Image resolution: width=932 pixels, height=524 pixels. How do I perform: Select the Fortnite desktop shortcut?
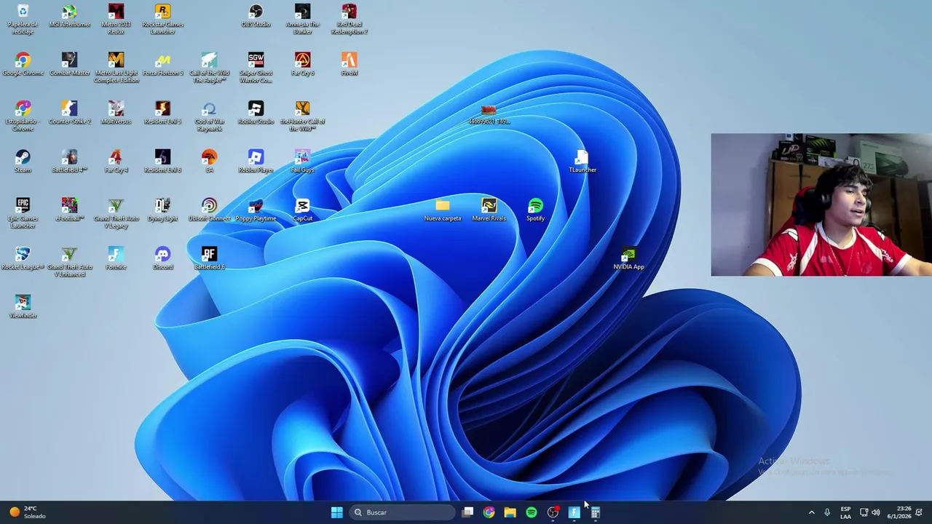point(116,258)
